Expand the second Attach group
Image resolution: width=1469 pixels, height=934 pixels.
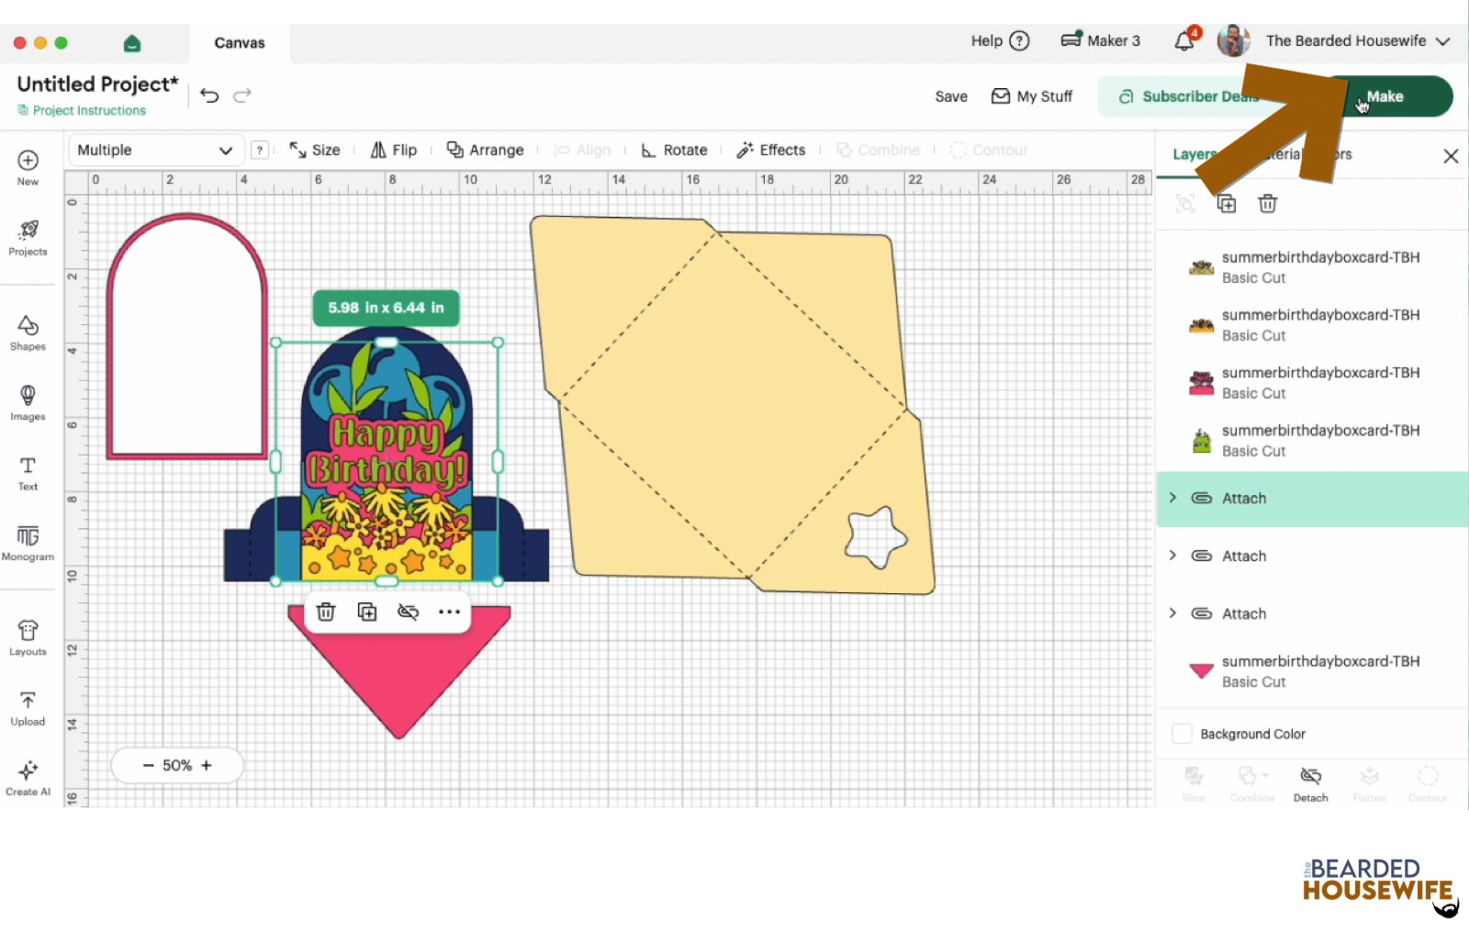[1172, 556]
